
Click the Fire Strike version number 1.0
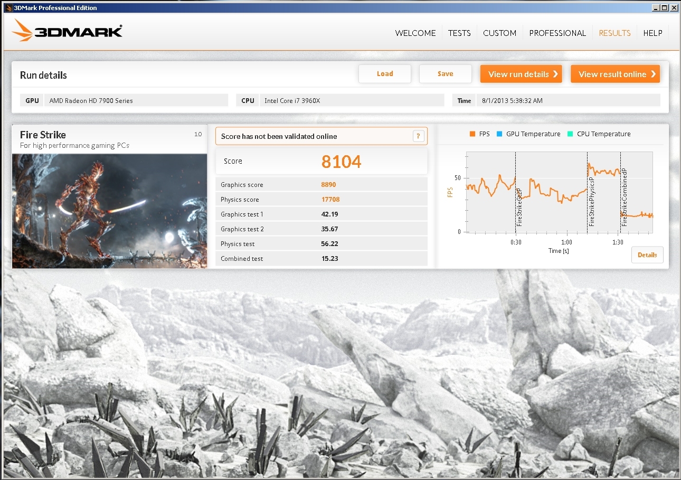click(x=198, y=134)
